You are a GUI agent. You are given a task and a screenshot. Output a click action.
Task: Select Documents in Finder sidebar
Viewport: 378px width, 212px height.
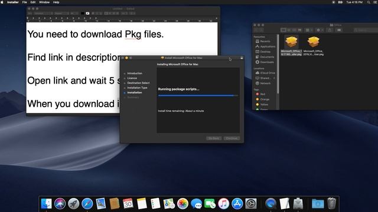(x=265, y=57)
